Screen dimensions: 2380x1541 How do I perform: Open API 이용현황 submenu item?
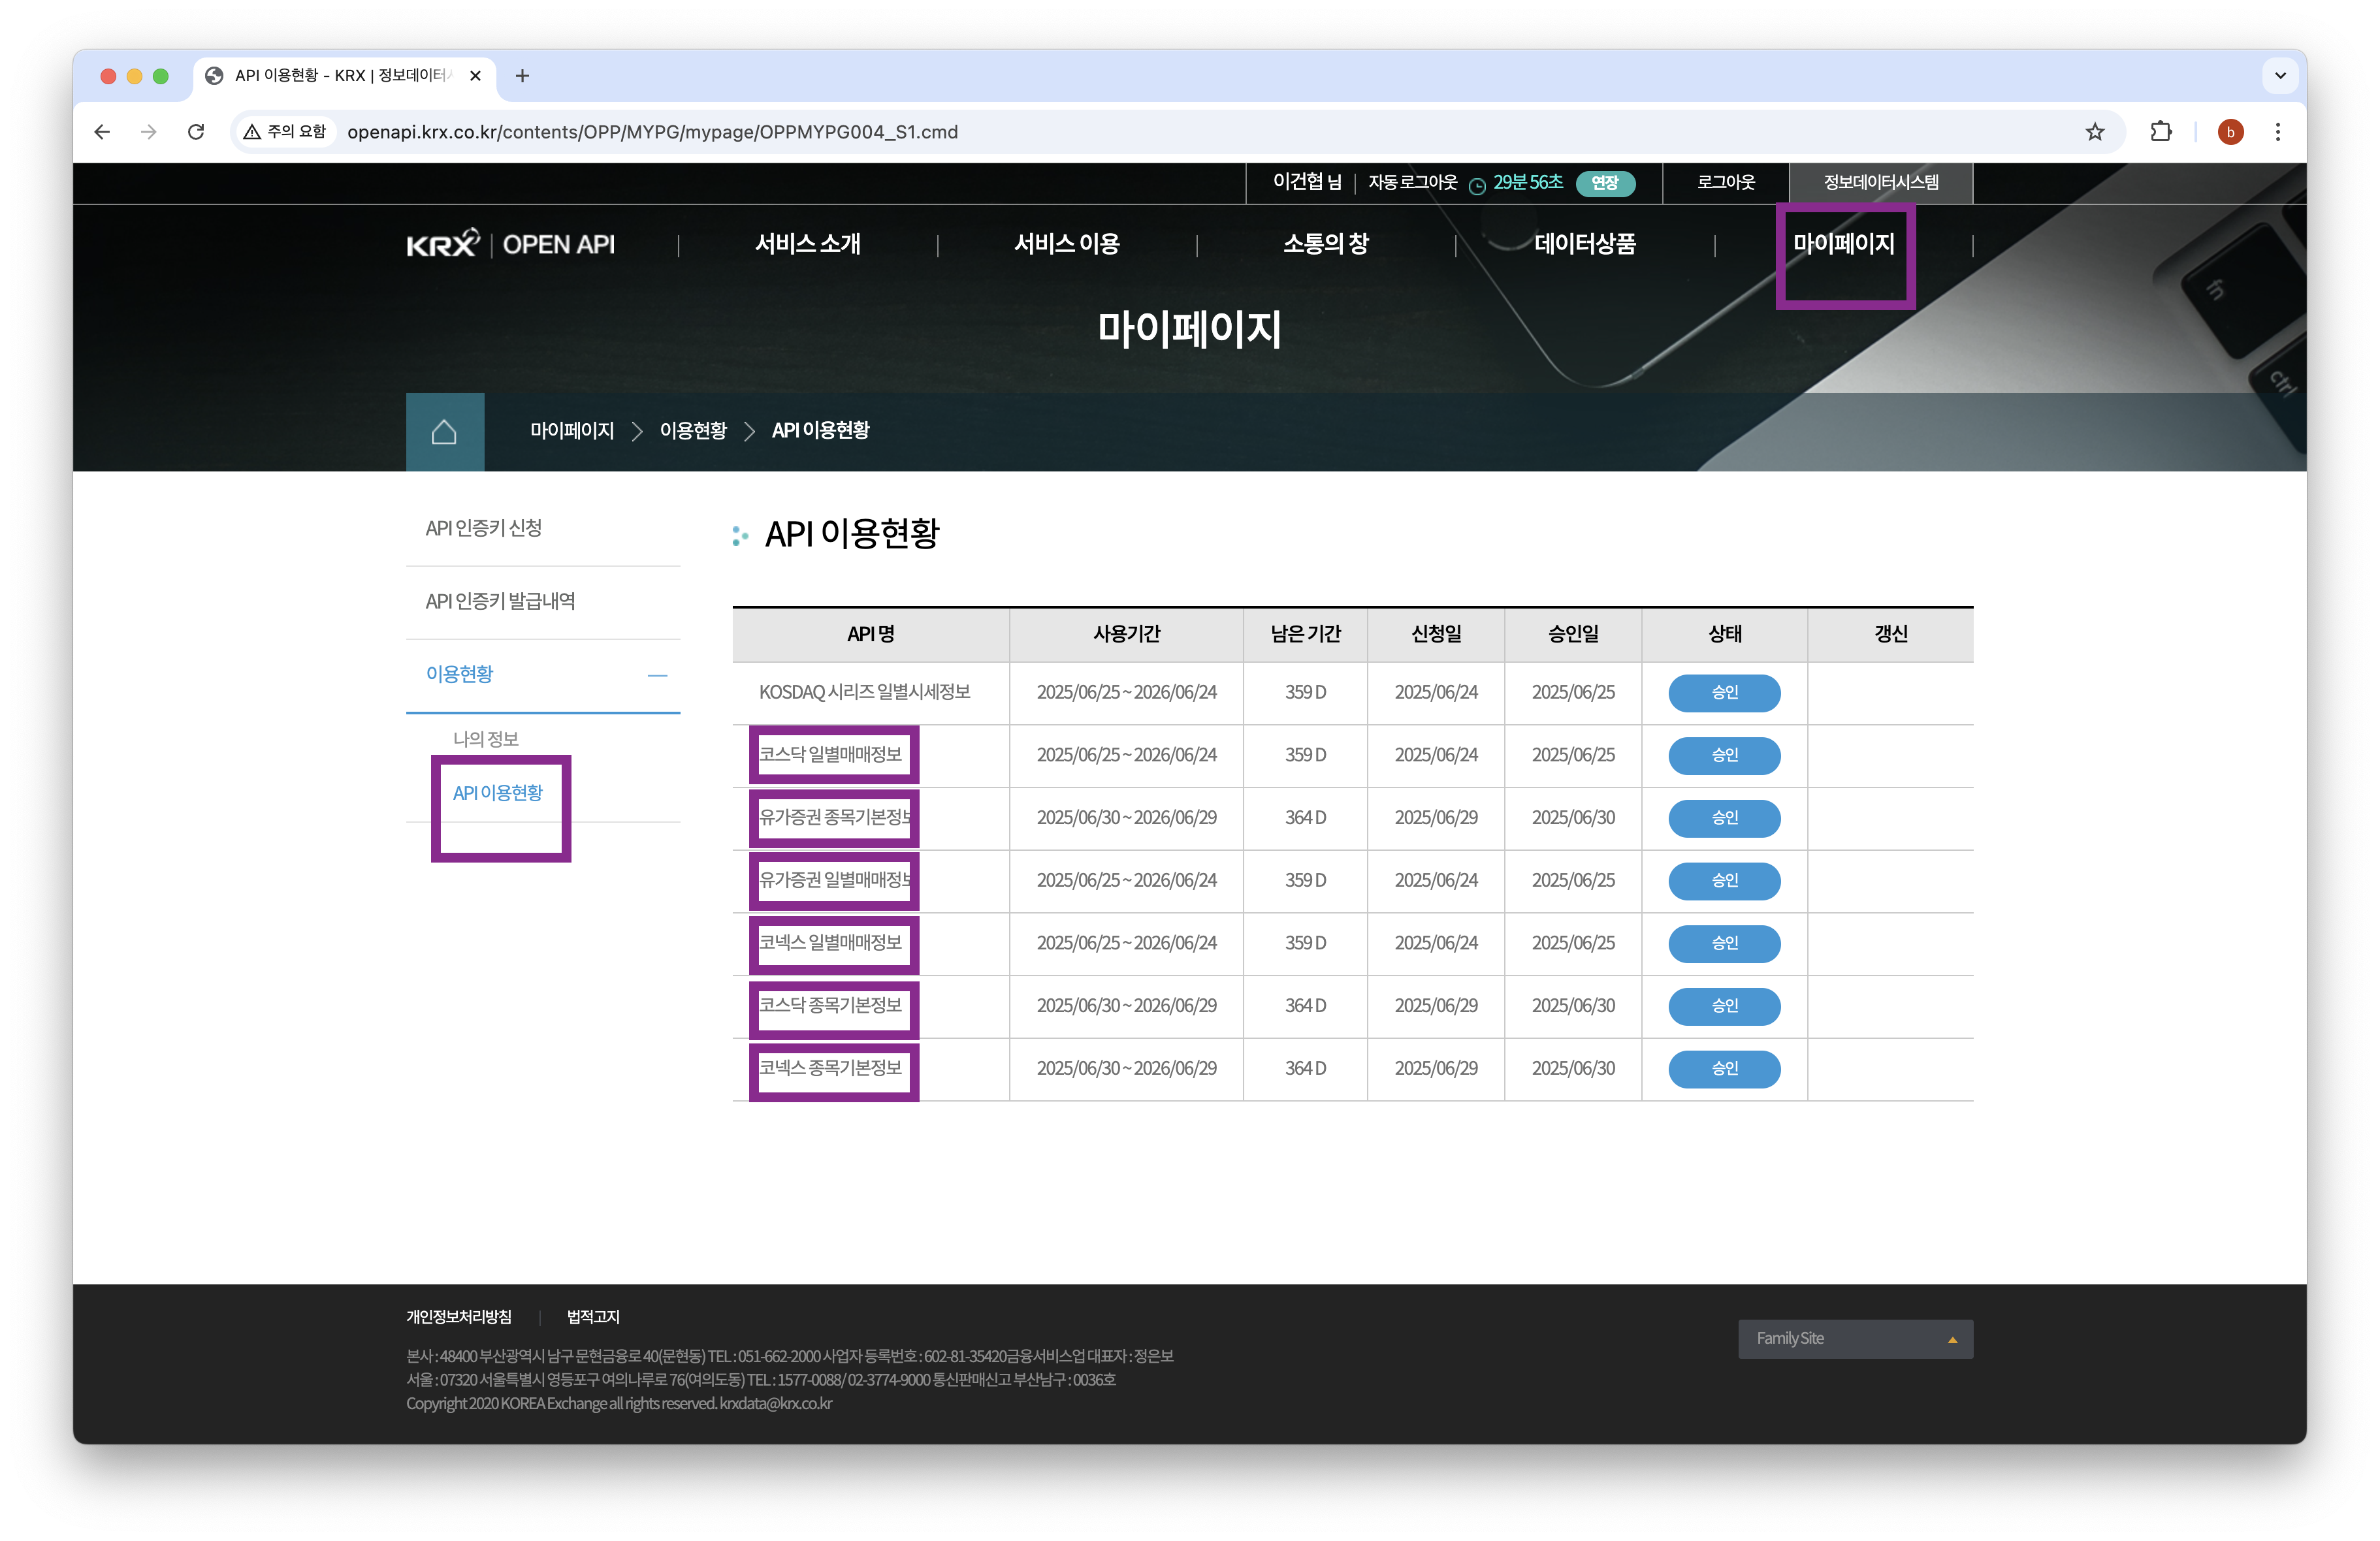498,793
